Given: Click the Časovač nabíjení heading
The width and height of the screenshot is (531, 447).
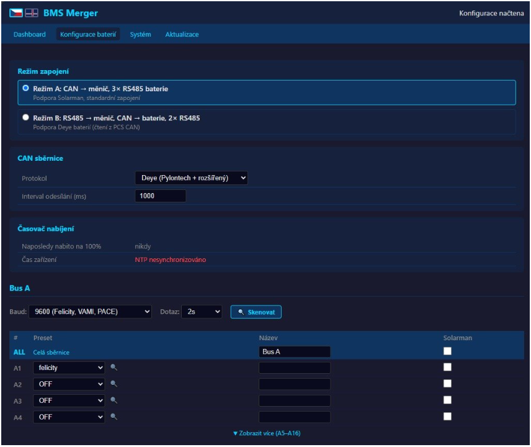Looking at the screenshot, I should 46,228.
